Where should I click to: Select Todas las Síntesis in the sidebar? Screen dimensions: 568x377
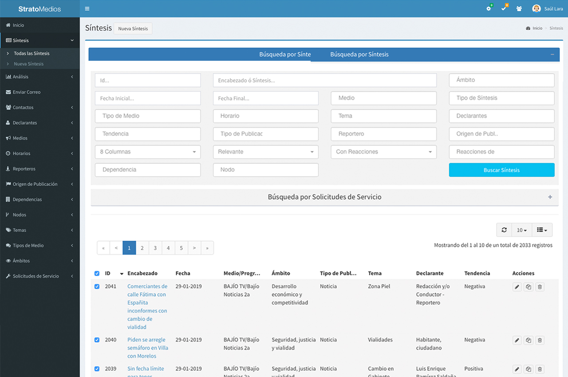(x=32, y=53)
